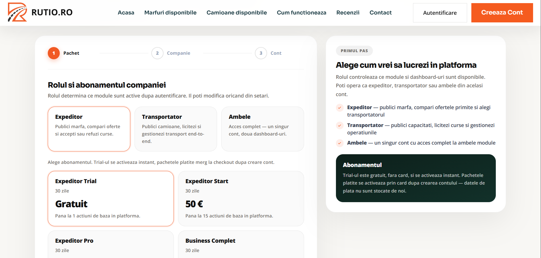This screenshot has height=258, width=541.
Task: Click the Creeaza Cont button
Action: pyautogui.click(x=502, y=13)
